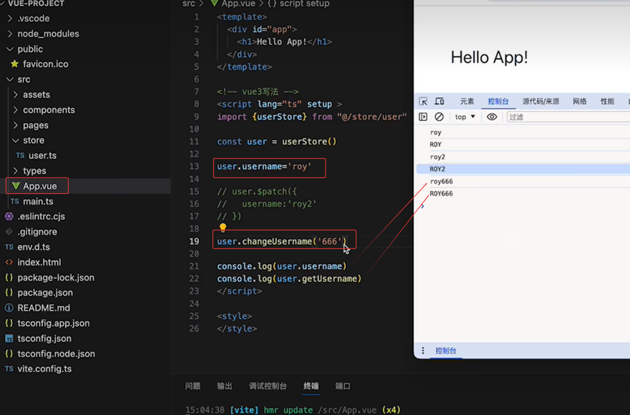Screen dimensions: 630x415
Task: Click the clear console icon
Action: 439,117
